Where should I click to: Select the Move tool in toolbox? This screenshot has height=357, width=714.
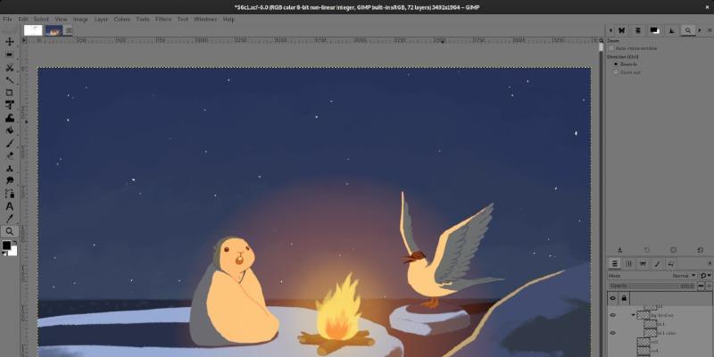tap(10, 41)
